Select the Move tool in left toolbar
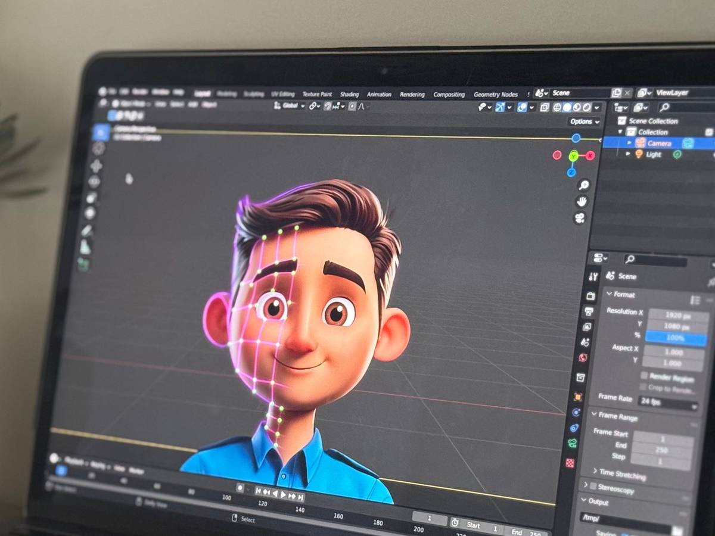The height and width of the screenshot is (536, 715). (97, 165)
